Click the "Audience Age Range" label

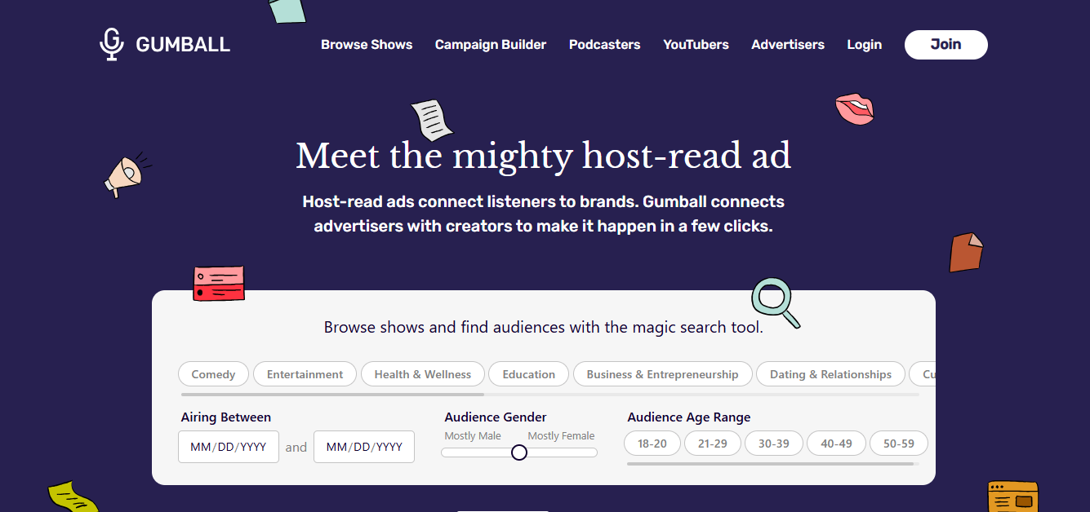689,417
